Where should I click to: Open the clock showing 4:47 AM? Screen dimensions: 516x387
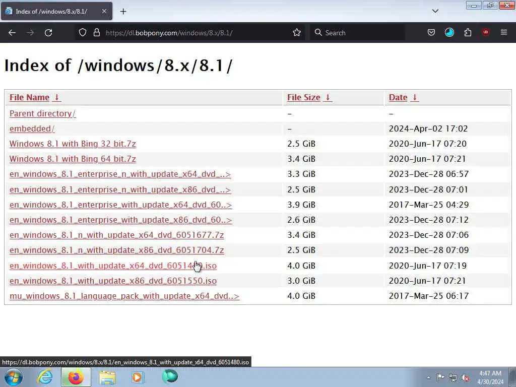(x=490, y=377)
